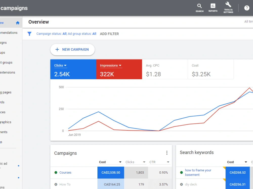253x189 pixels.
Task: Open the Reports icon
Action: (213, 8)
